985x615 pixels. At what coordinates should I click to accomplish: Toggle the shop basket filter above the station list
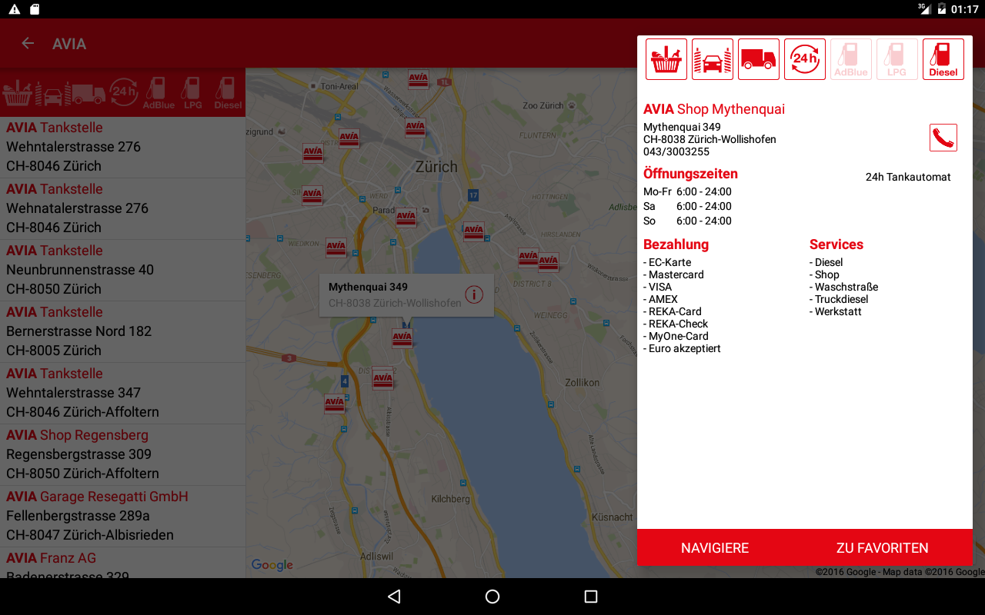pyautogui.click(x=16, y=93)
